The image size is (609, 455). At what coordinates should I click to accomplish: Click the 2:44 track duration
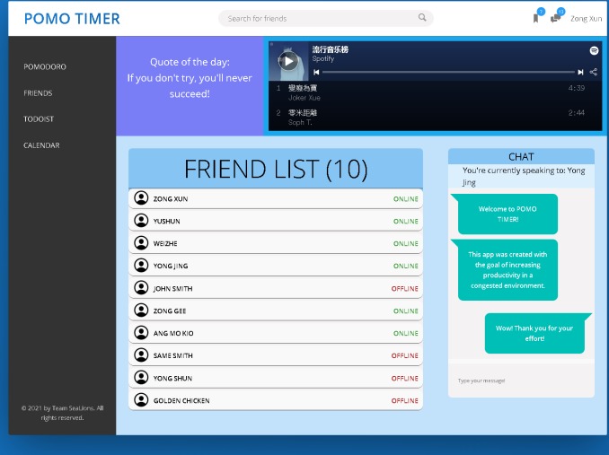577,113
